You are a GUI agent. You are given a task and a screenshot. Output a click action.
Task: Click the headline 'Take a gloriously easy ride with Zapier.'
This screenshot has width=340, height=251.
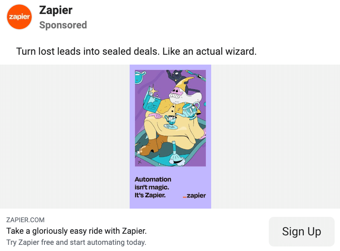coord(76,231)
